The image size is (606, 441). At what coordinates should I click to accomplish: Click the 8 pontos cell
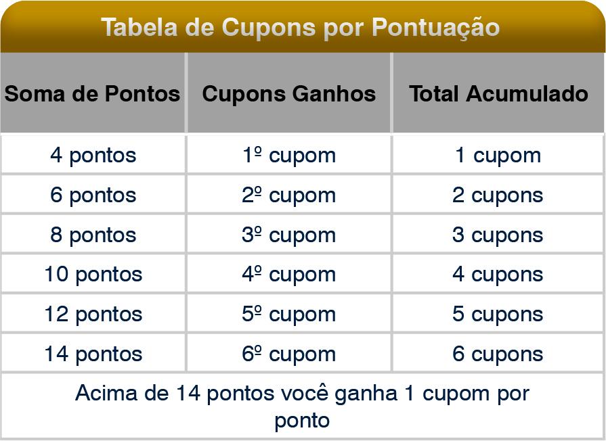pyautogui.click(x=93, y=235)
